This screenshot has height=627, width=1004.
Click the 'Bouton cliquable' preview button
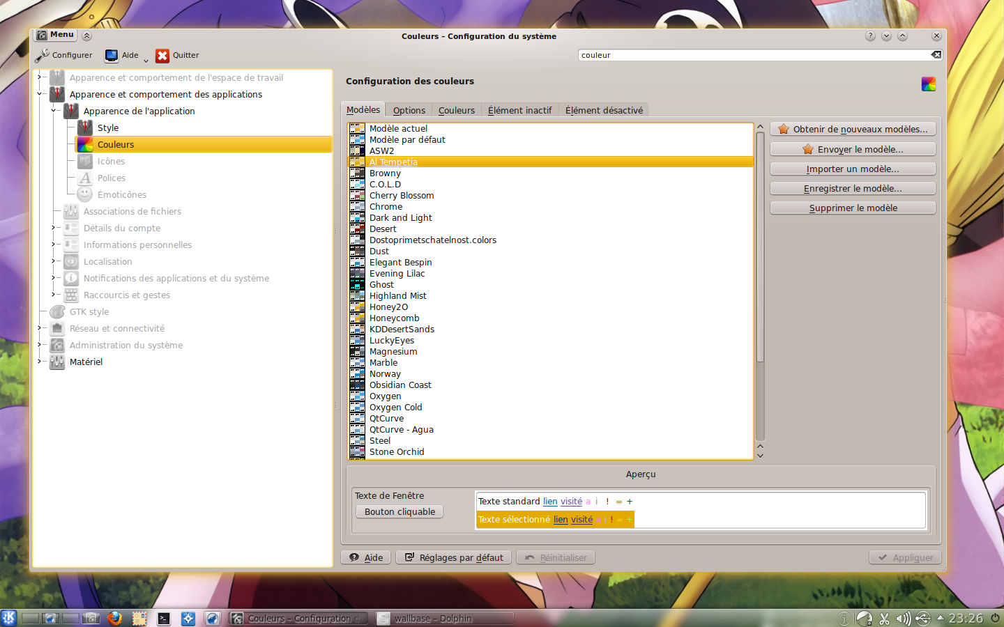400,511
